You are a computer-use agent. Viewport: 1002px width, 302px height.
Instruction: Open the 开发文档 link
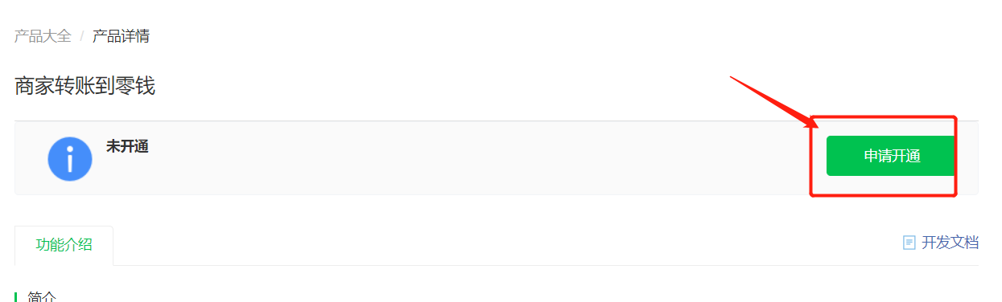(x=950, y=243)
